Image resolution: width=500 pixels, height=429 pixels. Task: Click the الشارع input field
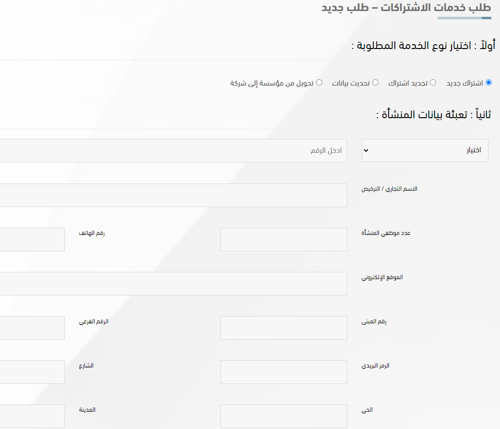[x=32, y=372]
